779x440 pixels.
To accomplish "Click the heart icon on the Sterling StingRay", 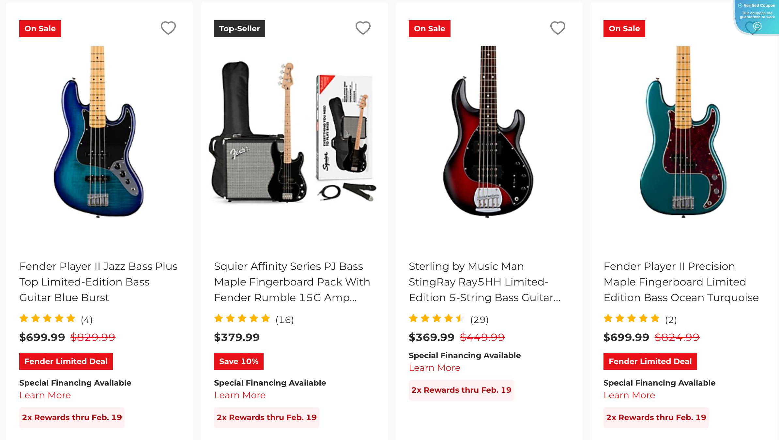I will click(557, 29).
